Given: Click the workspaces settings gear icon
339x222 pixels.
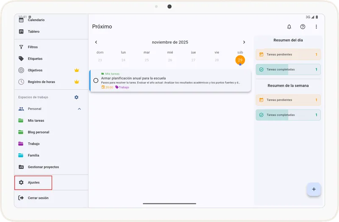Looking at the screenshot, I should coord(76,97).
